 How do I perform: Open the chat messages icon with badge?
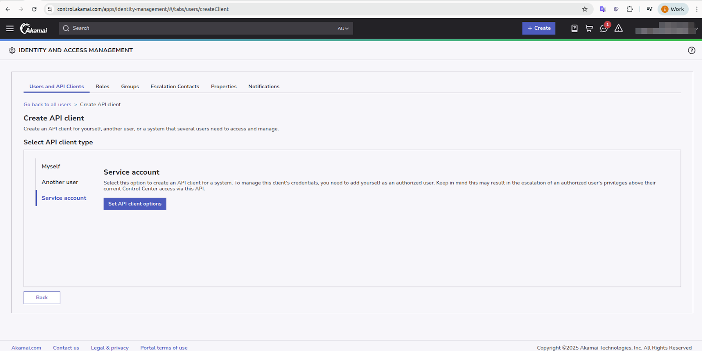pos(604,29)
